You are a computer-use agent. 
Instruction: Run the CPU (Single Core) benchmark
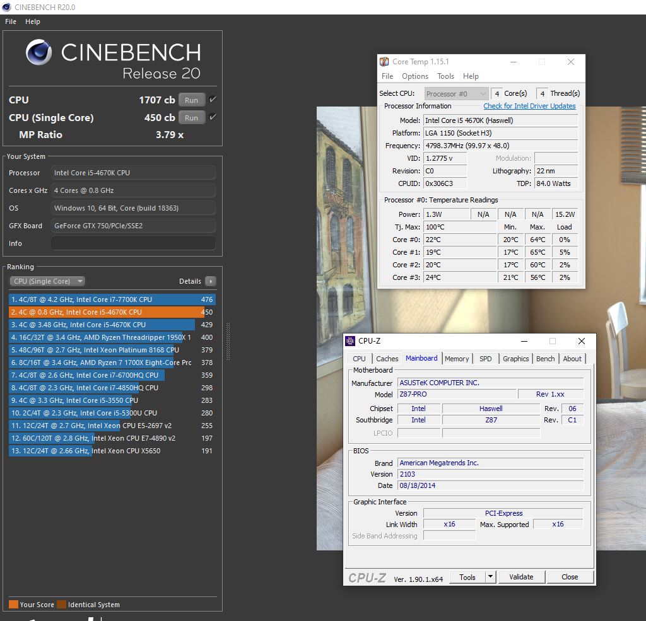pyautogui.click(x=192, y=118)
